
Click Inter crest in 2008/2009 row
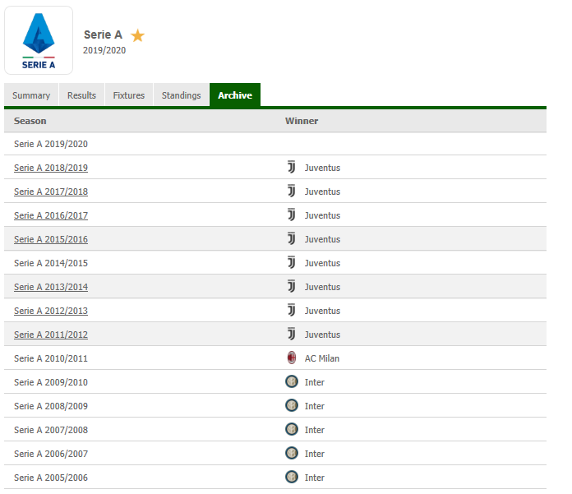point(292,405)
